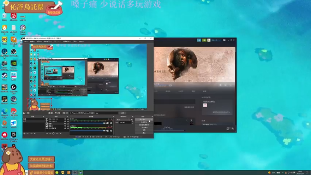Adjust the transition duration stepper arrows in OBS

point(133,122)
